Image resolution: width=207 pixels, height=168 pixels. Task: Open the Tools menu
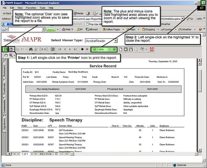(x=42, y=8)
